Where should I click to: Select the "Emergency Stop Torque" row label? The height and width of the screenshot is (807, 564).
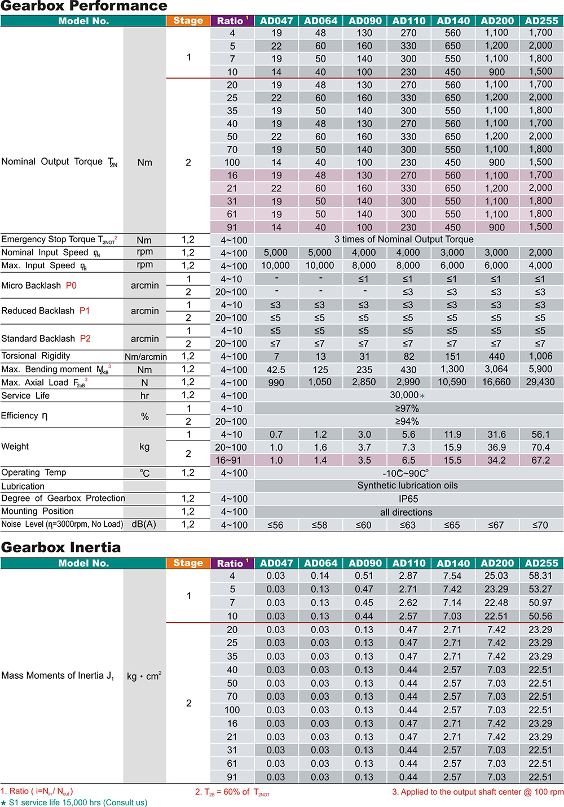point(59,239)
